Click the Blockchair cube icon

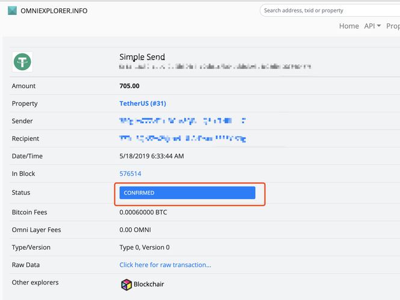(126, 284)
